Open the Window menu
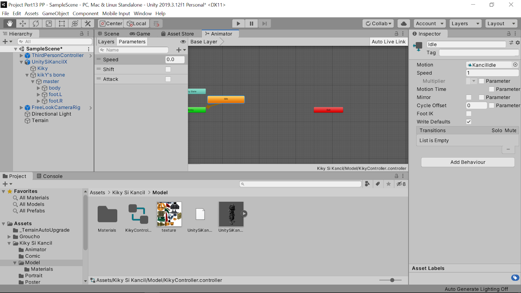 pyautogui.click(x=143, y=13)
